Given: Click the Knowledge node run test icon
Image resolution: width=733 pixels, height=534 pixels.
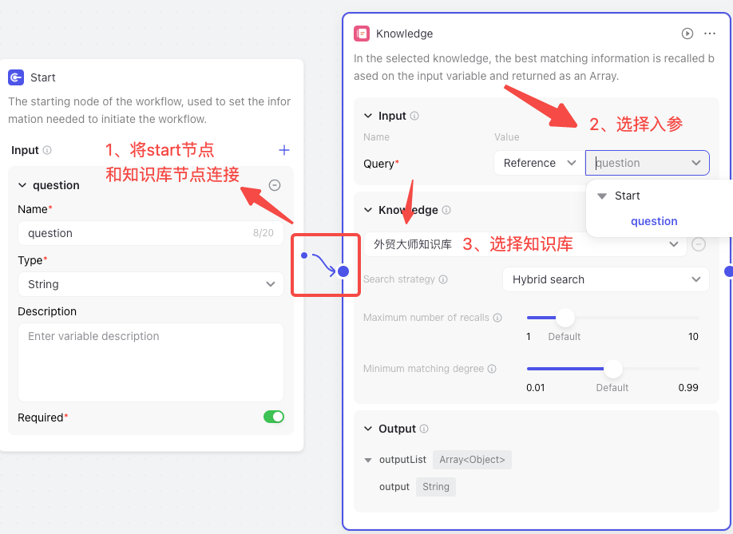Looking at the screenshot, I should tap(687, 34).
